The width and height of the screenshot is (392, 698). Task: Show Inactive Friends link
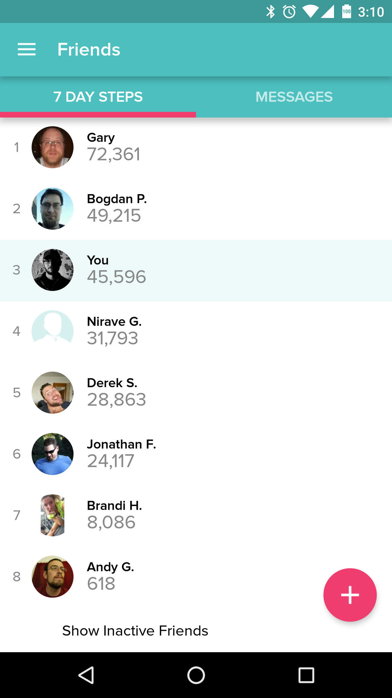(x=135, y=631)
